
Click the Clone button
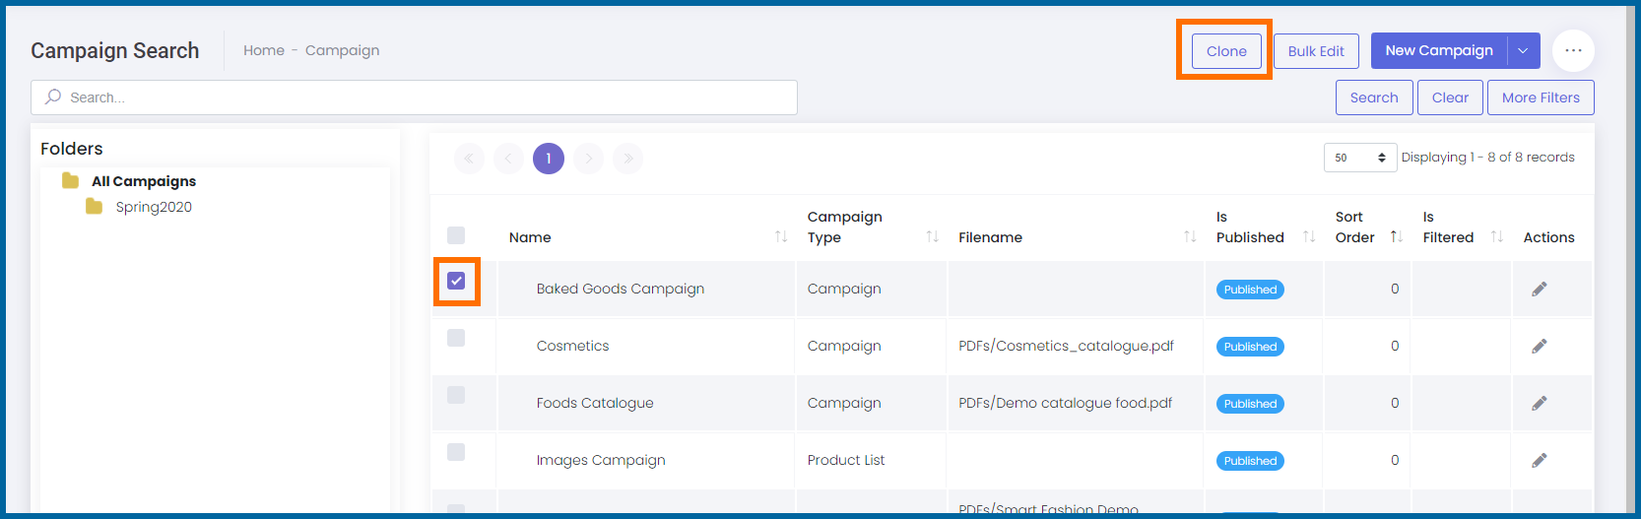click(x=1225, y=51)
